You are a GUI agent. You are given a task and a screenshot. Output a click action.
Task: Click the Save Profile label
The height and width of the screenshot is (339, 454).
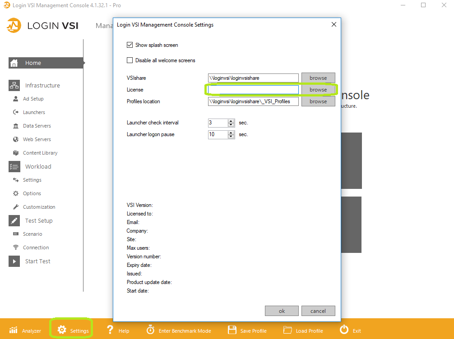point(253,331)
